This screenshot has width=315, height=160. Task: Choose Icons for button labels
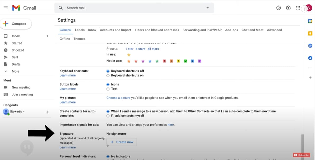click(108, 84)
